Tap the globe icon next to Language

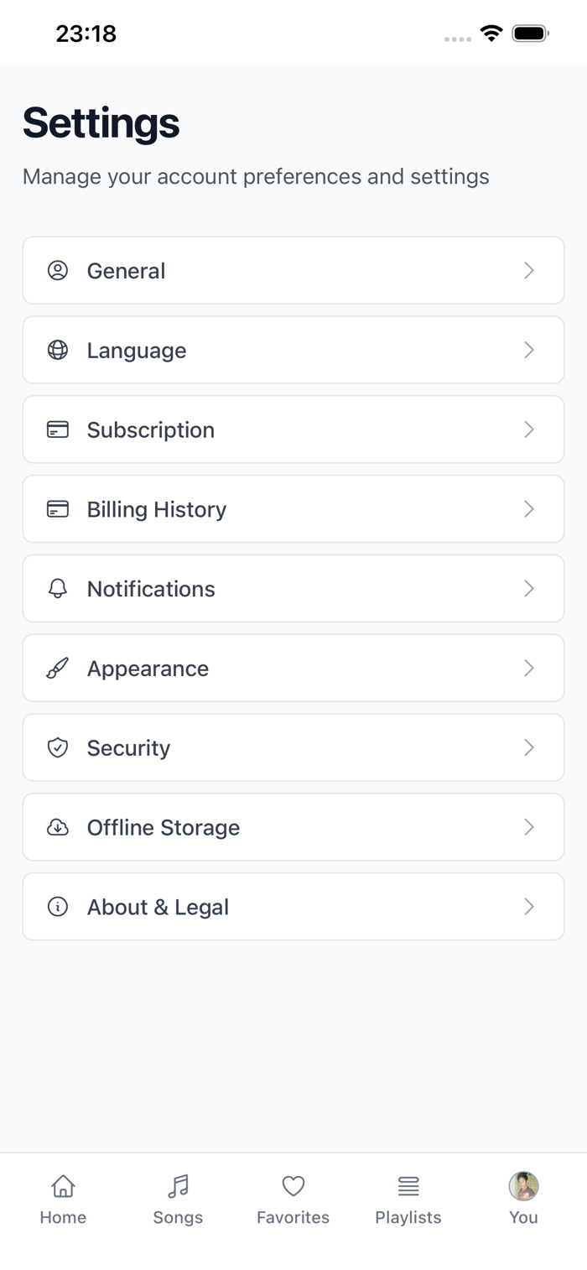tap(58, 350)
